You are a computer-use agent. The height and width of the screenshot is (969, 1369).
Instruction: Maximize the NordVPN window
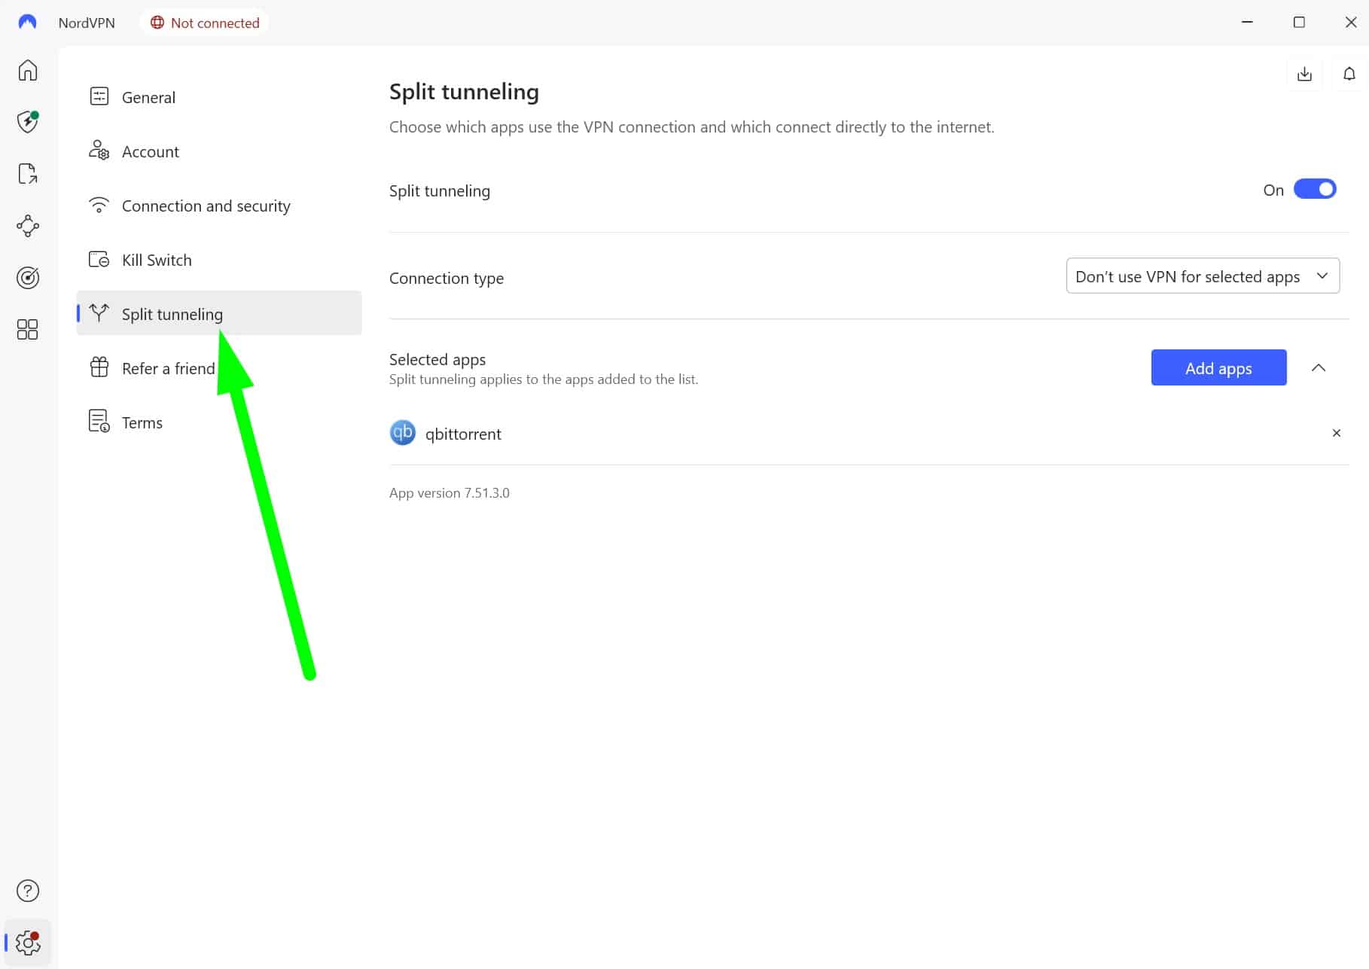[1299, 22]
